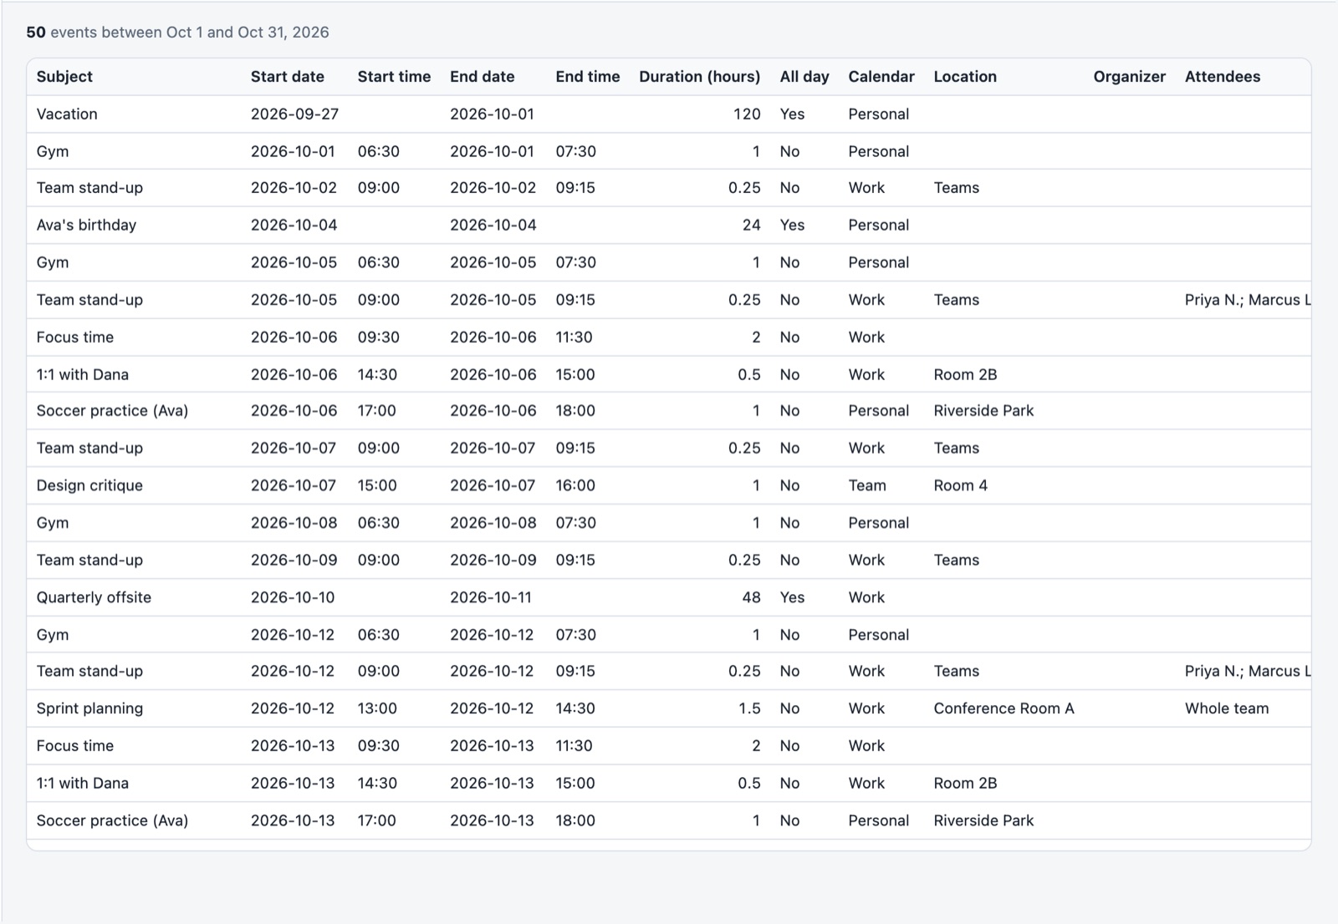Viewport: 1338px width, 924px height.
Task: Click the 50 events summary text
Action: tap(177, 33)
